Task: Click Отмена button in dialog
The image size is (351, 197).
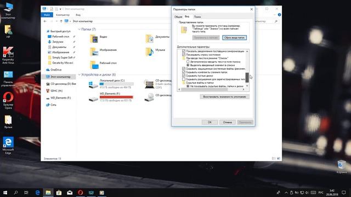Action: click(227, 122)
